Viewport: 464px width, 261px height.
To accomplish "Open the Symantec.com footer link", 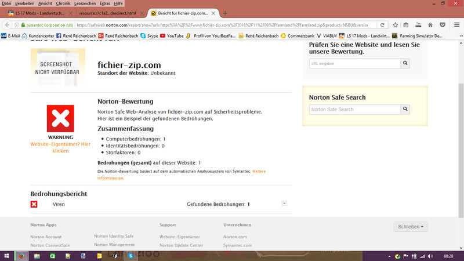I will coord(238,245).
